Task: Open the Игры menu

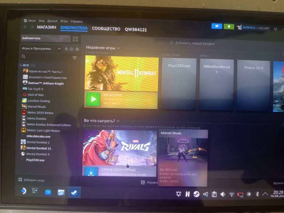Action: pyautogui.click(x=64, y=21)
